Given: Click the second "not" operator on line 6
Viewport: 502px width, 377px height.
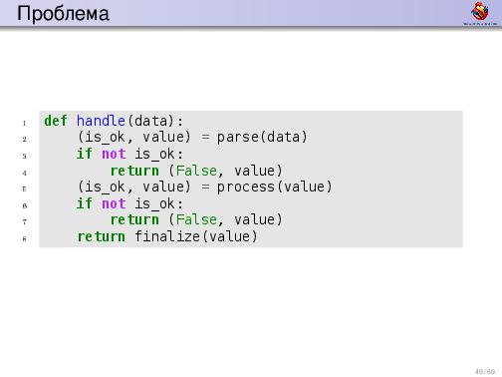Looking at the screenshot, I should click(x=114, y=203).
